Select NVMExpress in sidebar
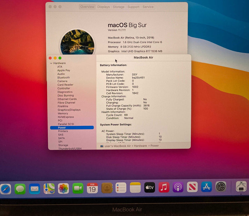The image size is (249, 216). click(66, 117)
